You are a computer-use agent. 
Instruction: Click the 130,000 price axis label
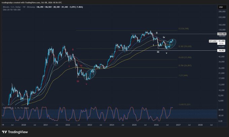point(222,30)
